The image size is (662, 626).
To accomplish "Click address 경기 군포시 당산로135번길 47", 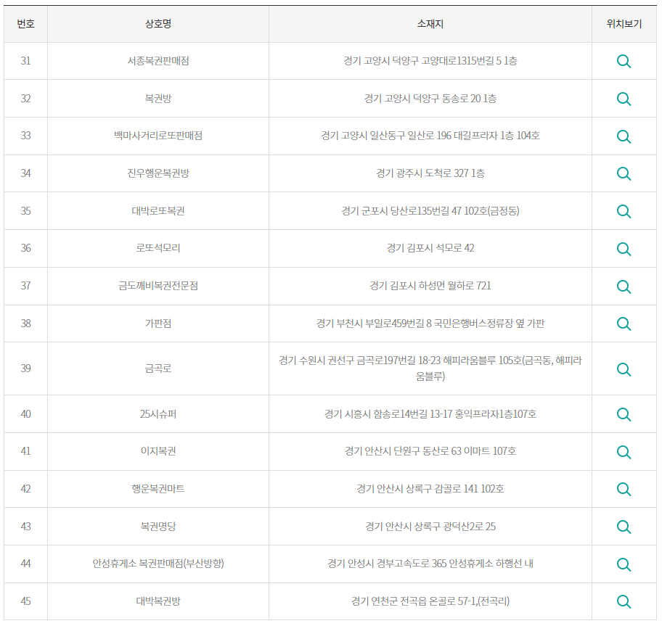I will point(401,210).
